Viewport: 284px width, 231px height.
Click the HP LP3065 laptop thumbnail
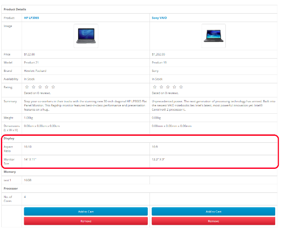[86, 36]
